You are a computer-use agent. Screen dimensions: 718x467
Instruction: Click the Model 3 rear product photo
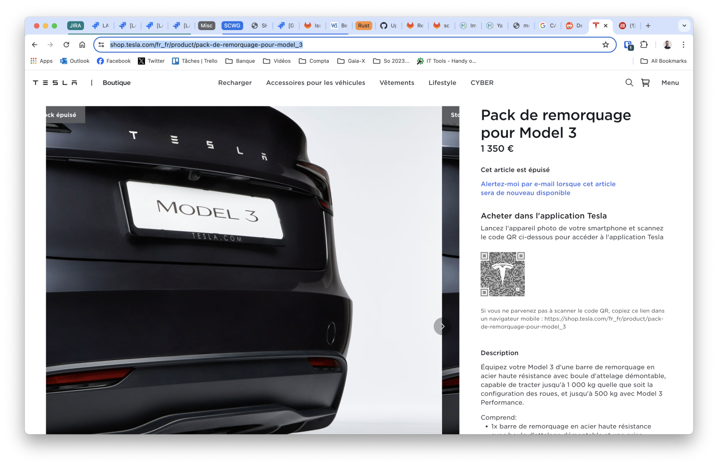[244, 270]
